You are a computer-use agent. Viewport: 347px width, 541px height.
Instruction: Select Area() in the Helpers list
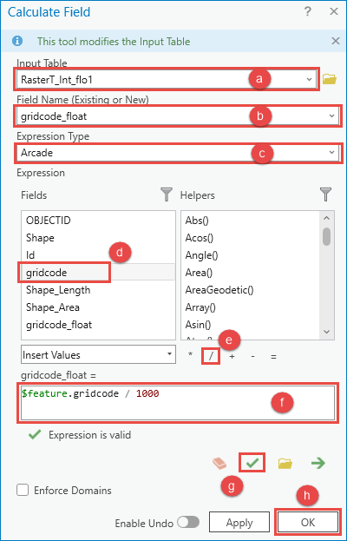tap(199, 273)
